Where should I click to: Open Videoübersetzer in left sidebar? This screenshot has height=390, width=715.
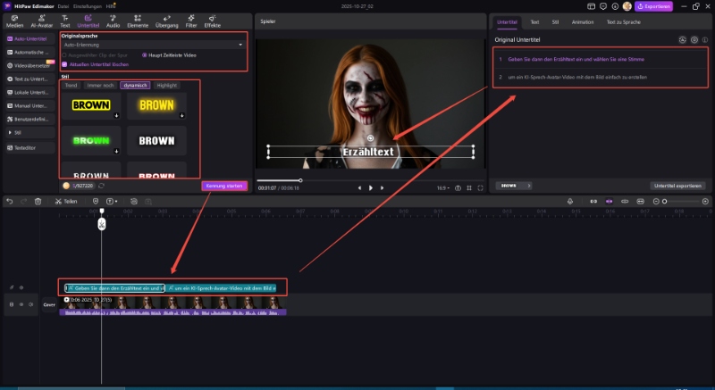[x=30, y=65]
